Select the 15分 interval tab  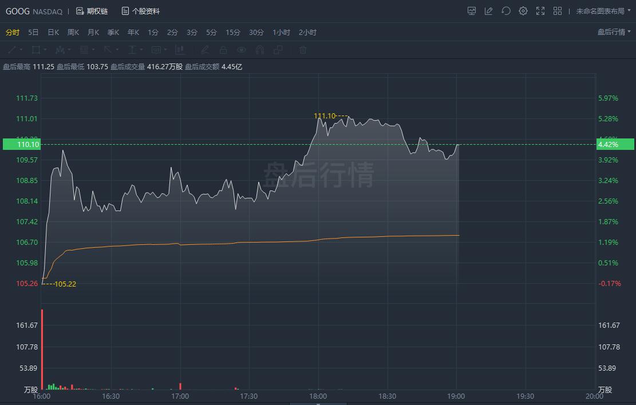point(232,32)
